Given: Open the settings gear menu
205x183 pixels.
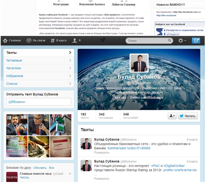Looking at the screenshot, I should 182,41.
